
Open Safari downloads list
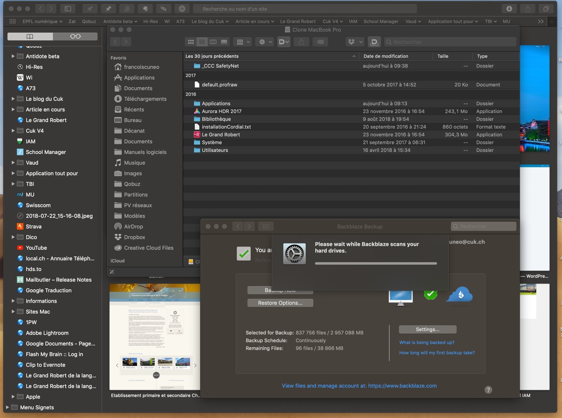[509, 9]
